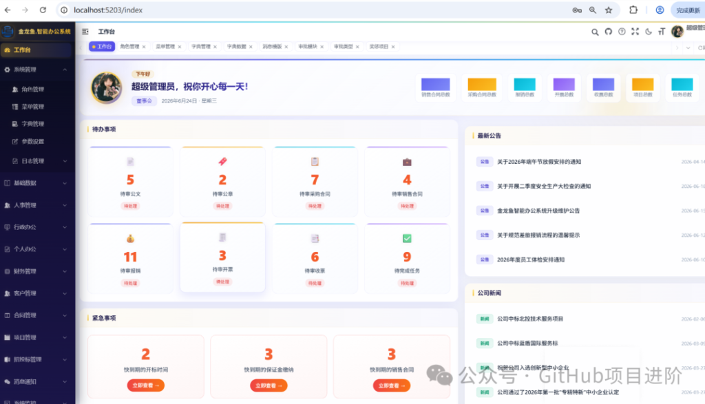This screenshot has height=404, width=705.
Task: Collapse sidebar with the hamburger icon
Action: (85, 32)
